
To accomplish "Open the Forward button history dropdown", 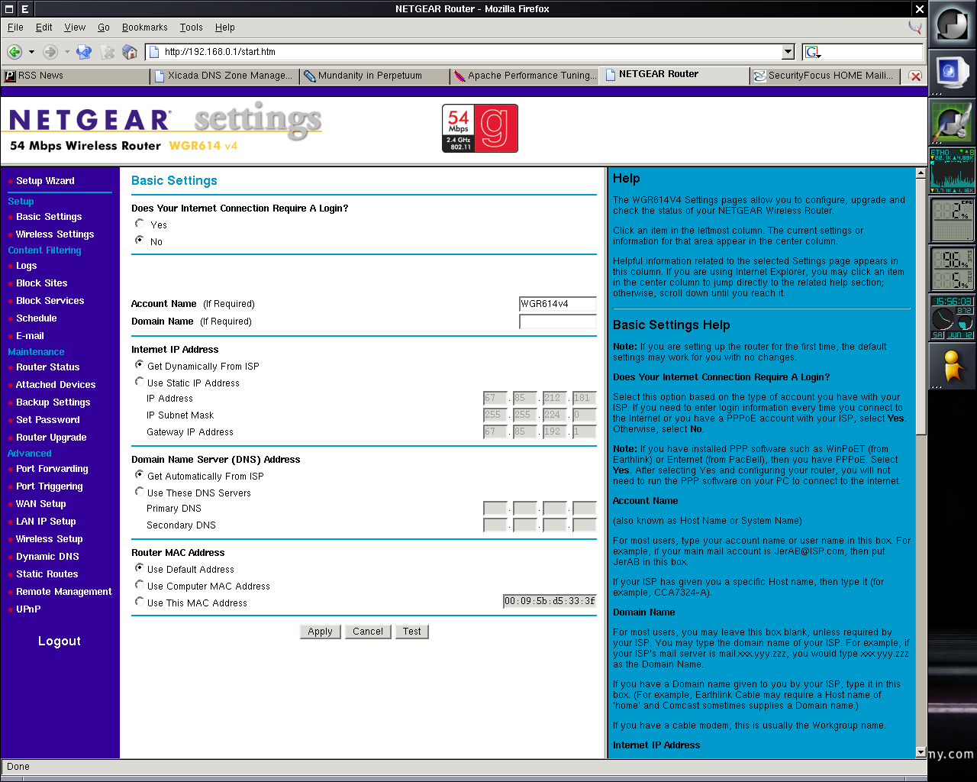I will coord(67,52).
